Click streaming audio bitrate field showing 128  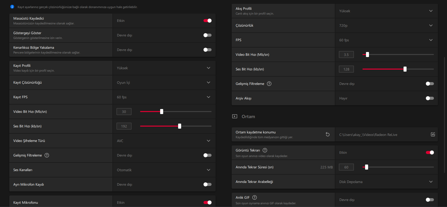pos(346,69)
